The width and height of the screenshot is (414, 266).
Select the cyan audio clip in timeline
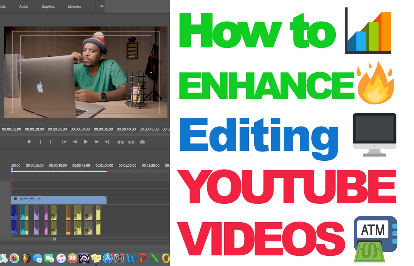tap(23, 220)
